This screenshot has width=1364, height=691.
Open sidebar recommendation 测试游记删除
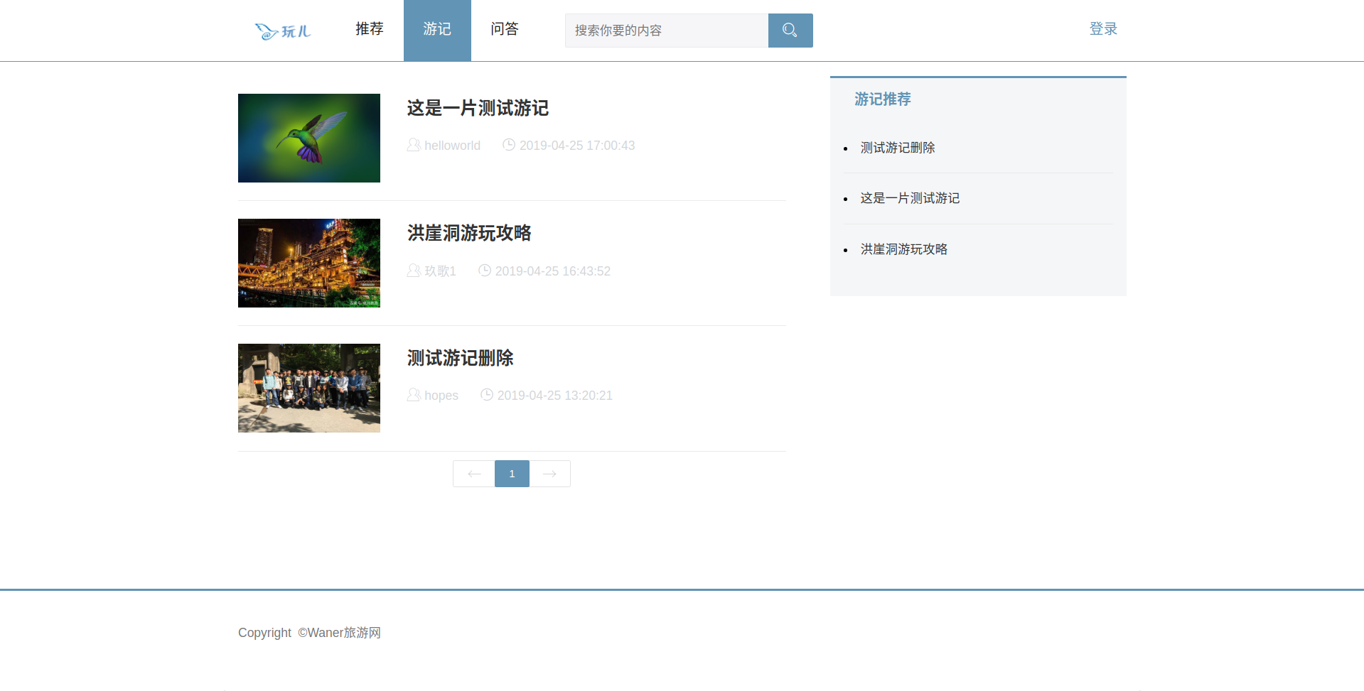[898, 148]
